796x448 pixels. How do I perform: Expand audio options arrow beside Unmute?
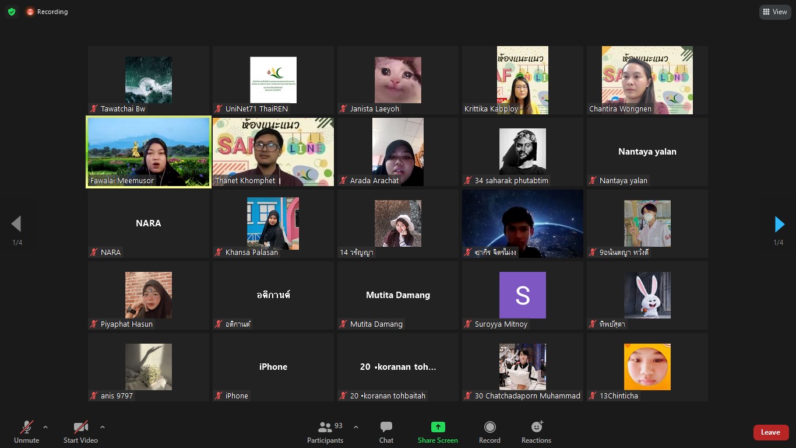coord(45,427)
